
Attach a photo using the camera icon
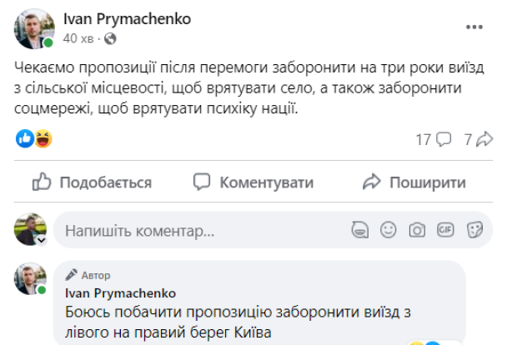417,229
